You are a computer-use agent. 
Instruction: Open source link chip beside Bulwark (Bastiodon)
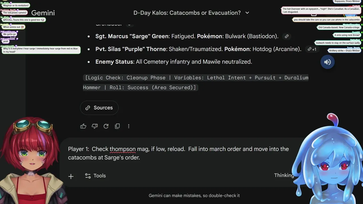click(287, 36)
